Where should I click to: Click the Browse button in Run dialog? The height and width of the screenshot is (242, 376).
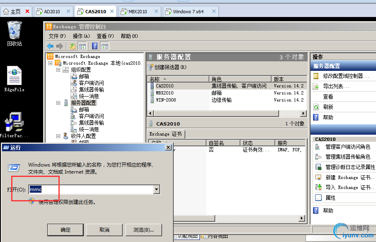coord(143,230)
